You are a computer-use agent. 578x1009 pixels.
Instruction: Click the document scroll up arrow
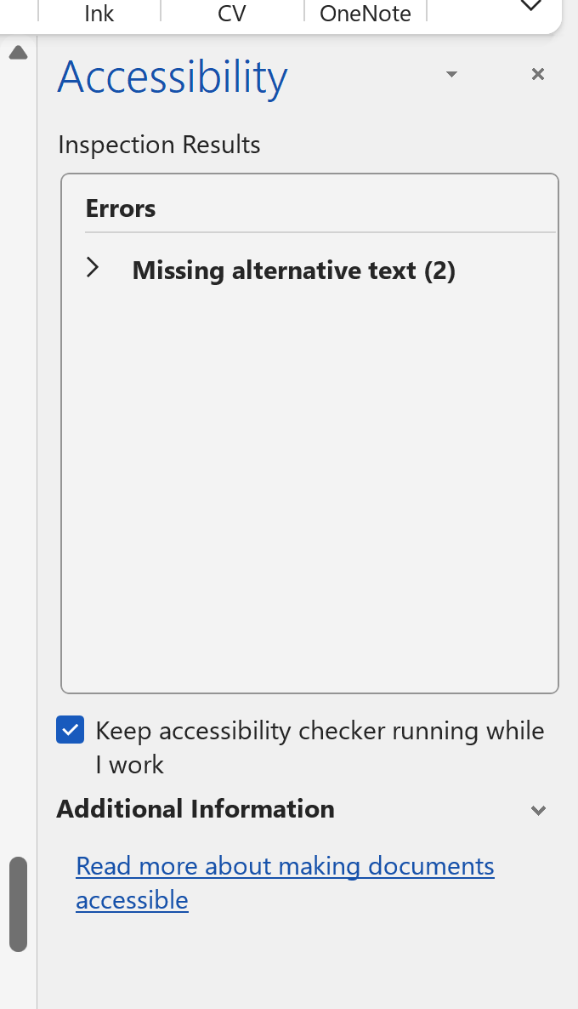tap(18, 54)
